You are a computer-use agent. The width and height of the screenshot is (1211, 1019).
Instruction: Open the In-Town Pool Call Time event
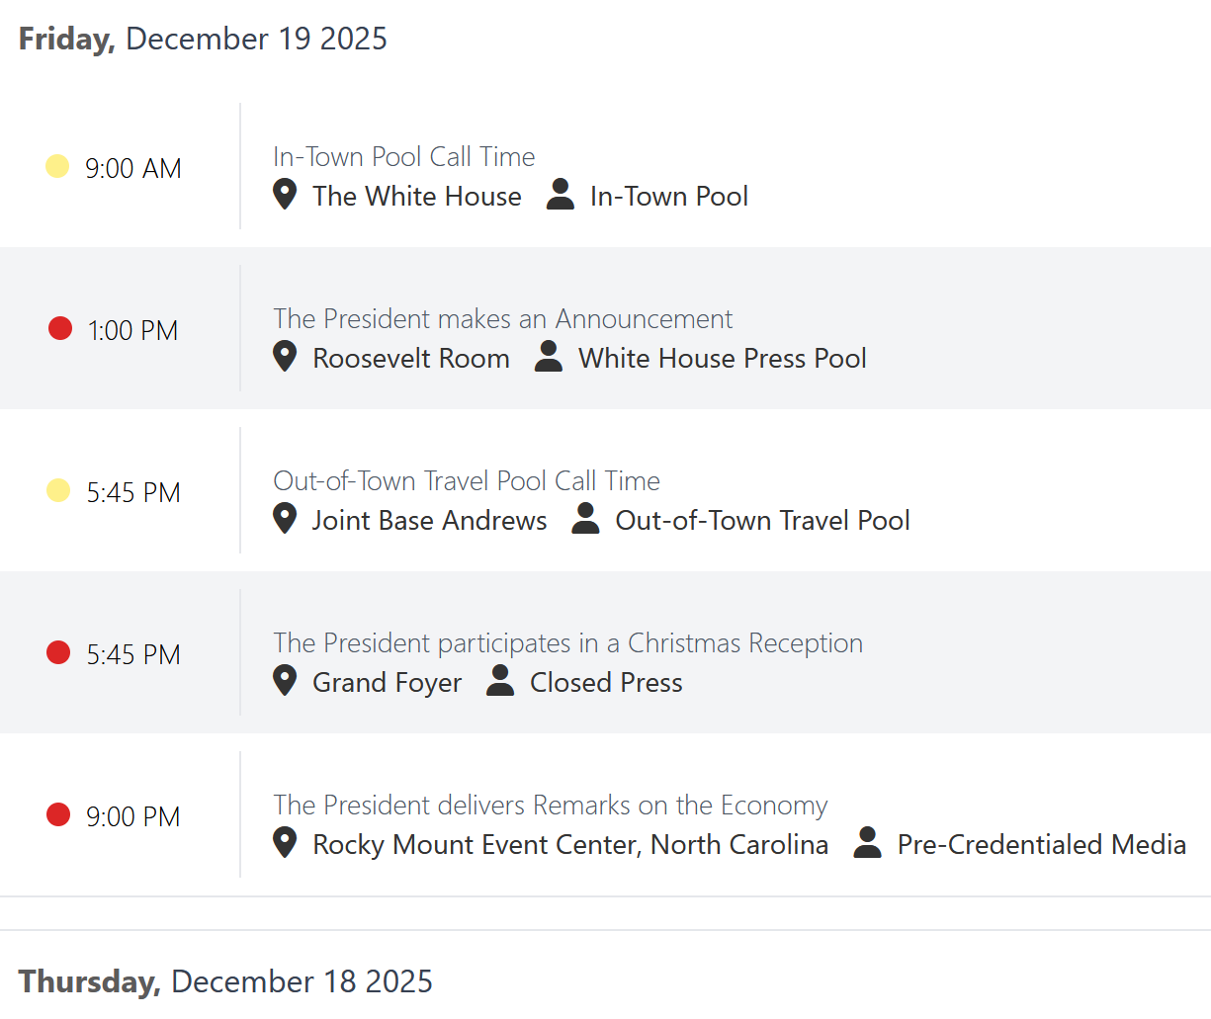click(403, 157)
